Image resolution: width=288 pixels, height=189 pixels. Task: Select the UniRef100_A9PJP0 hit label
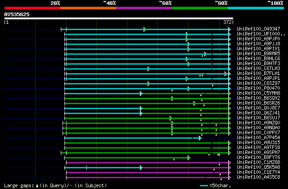(258, 39)
